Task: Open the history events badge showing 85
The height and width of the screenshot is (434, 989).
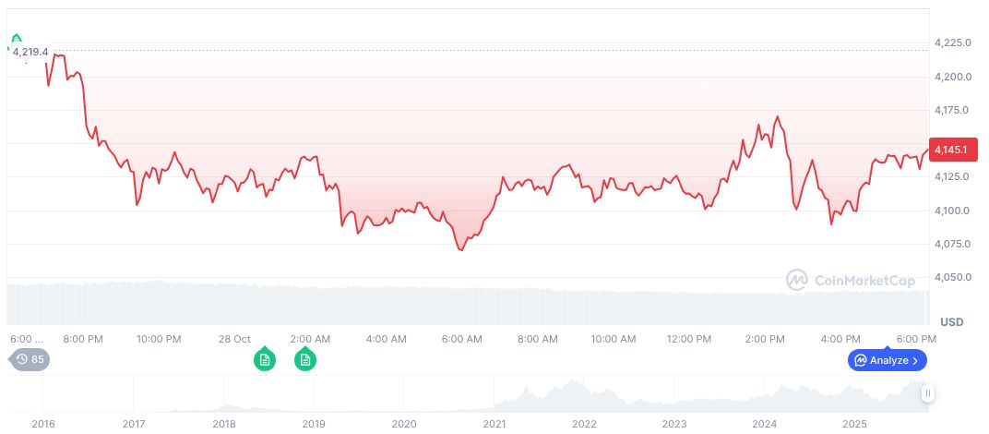Action: pos(30,360)
